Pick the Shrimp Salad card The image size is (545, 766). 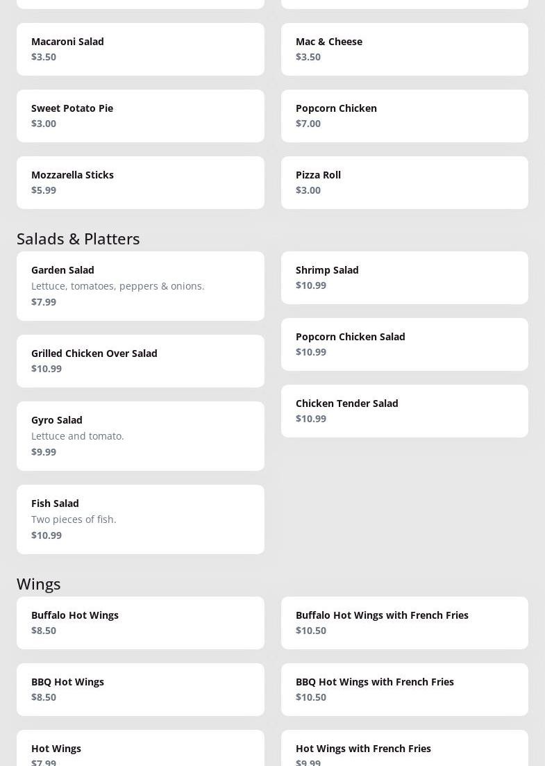[404, 278]
